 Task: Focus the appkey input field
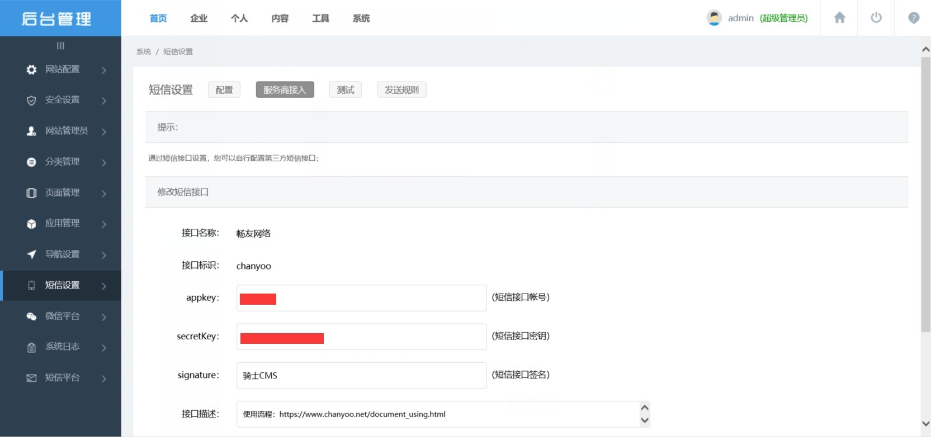[361, 298]
